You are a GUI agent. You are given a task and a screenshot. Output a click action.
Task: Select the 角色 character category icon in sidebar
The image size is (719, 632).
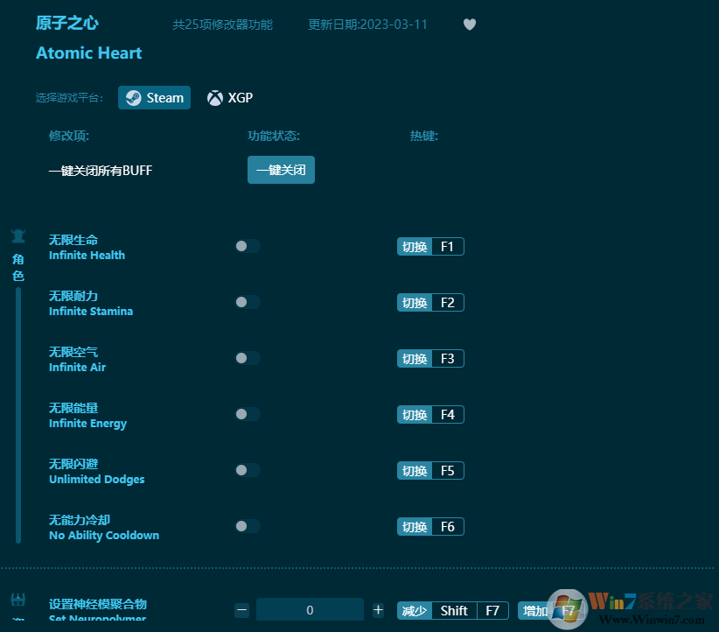pyautogui.click(x=17, y=236)
